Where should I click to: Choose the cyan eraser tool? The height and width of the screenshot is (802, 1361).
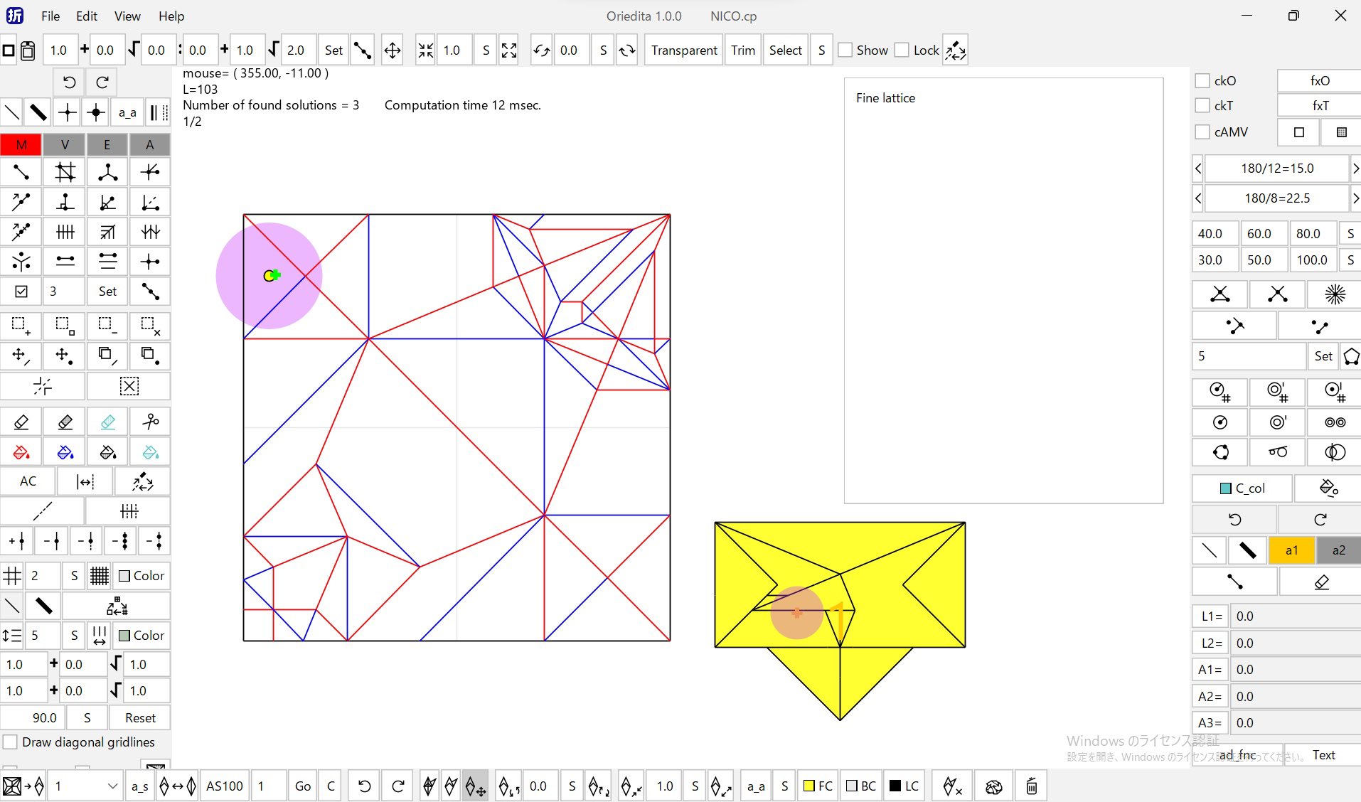coord(107,422)
